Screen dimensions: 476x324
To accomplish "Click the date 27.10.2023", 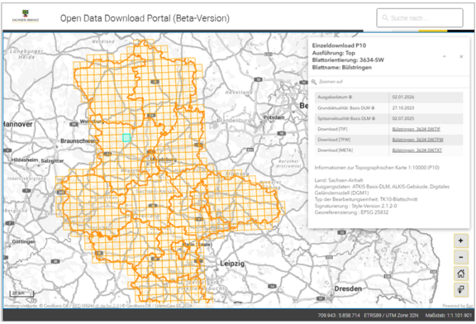I will (403, 107).
